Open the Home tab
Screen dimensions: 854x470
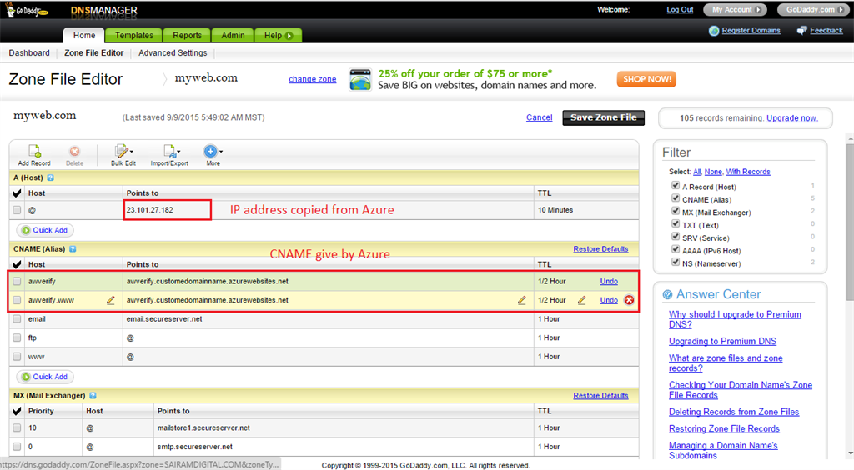tap(84, 35)
